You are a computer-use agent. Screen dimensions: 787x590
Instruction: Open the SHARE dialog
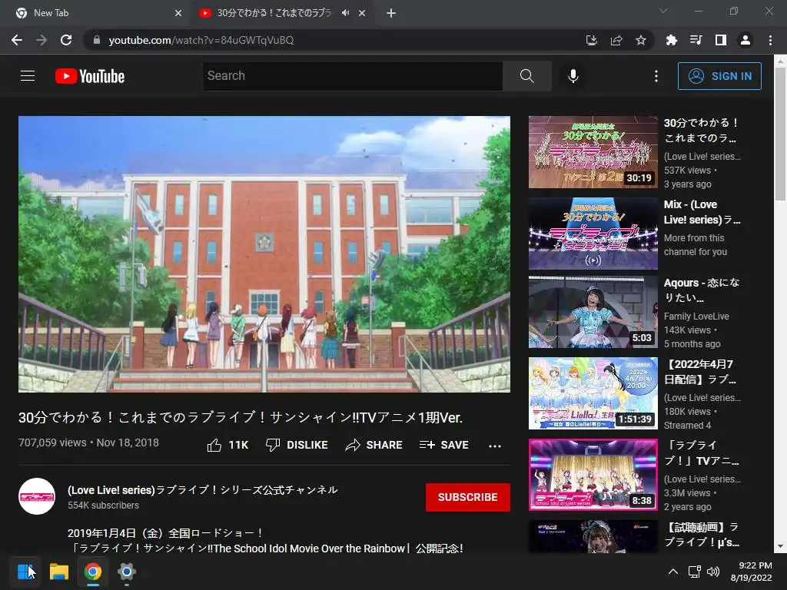point(374,445)
